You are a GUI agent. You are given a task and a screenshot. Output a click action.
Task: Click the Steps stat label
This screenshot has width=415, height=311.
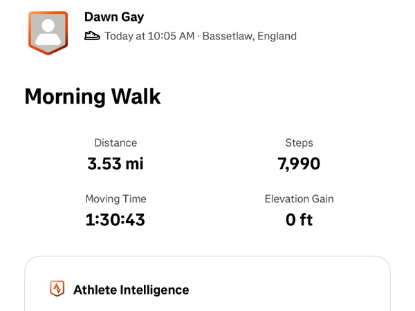[x=299, y=143]
